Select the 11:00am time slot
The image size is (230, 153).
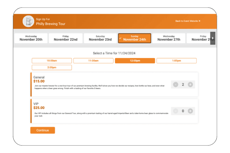click(93, 61)
